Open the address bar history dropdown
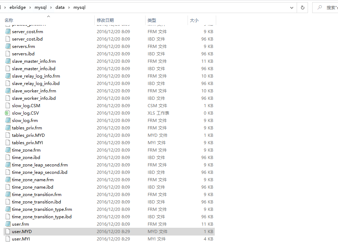Screen dimensions: 338x244 pos(292,8)
